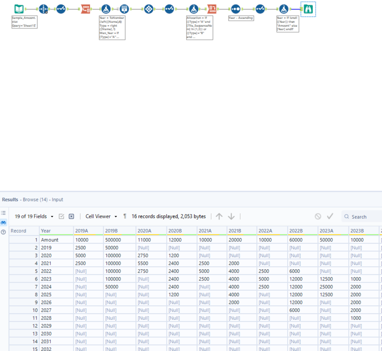Click the Results panel header
Viewport: 382px width, 351px height.
(10, 199)
